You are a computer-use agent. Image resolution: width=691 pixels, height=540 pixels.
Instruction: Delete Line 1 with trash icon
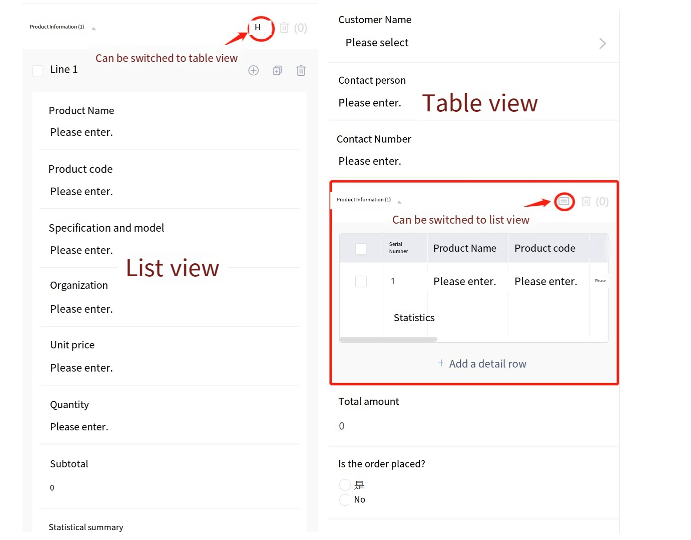pyautogui.click(x=301, y=70)
